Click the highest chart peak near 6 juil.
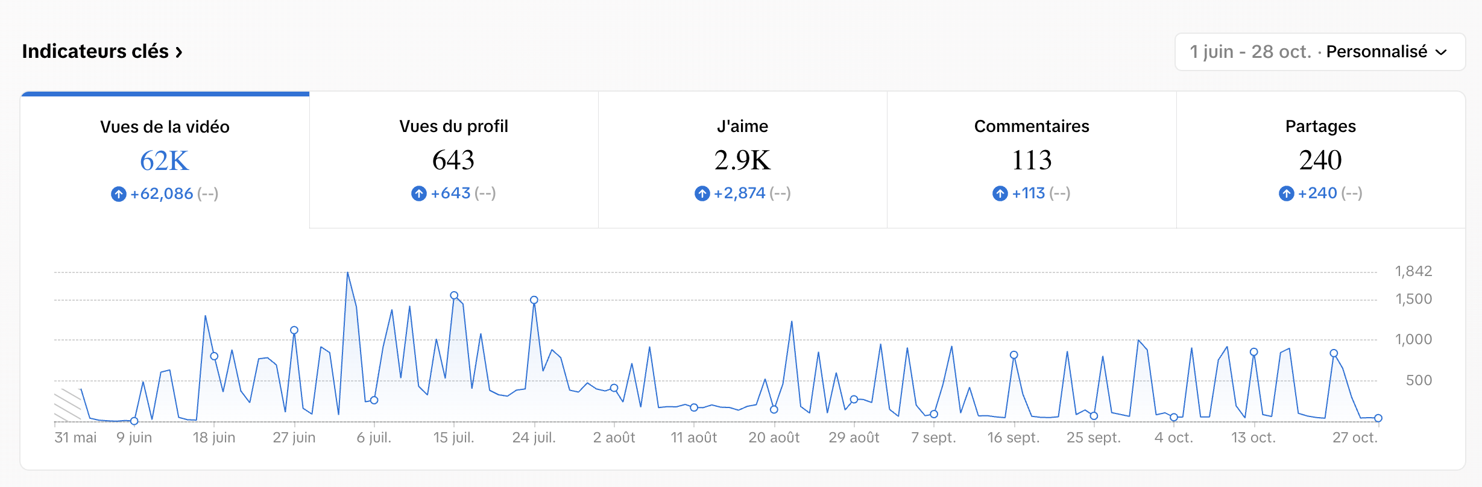The image size is (1482, 487). coord(348,273)
